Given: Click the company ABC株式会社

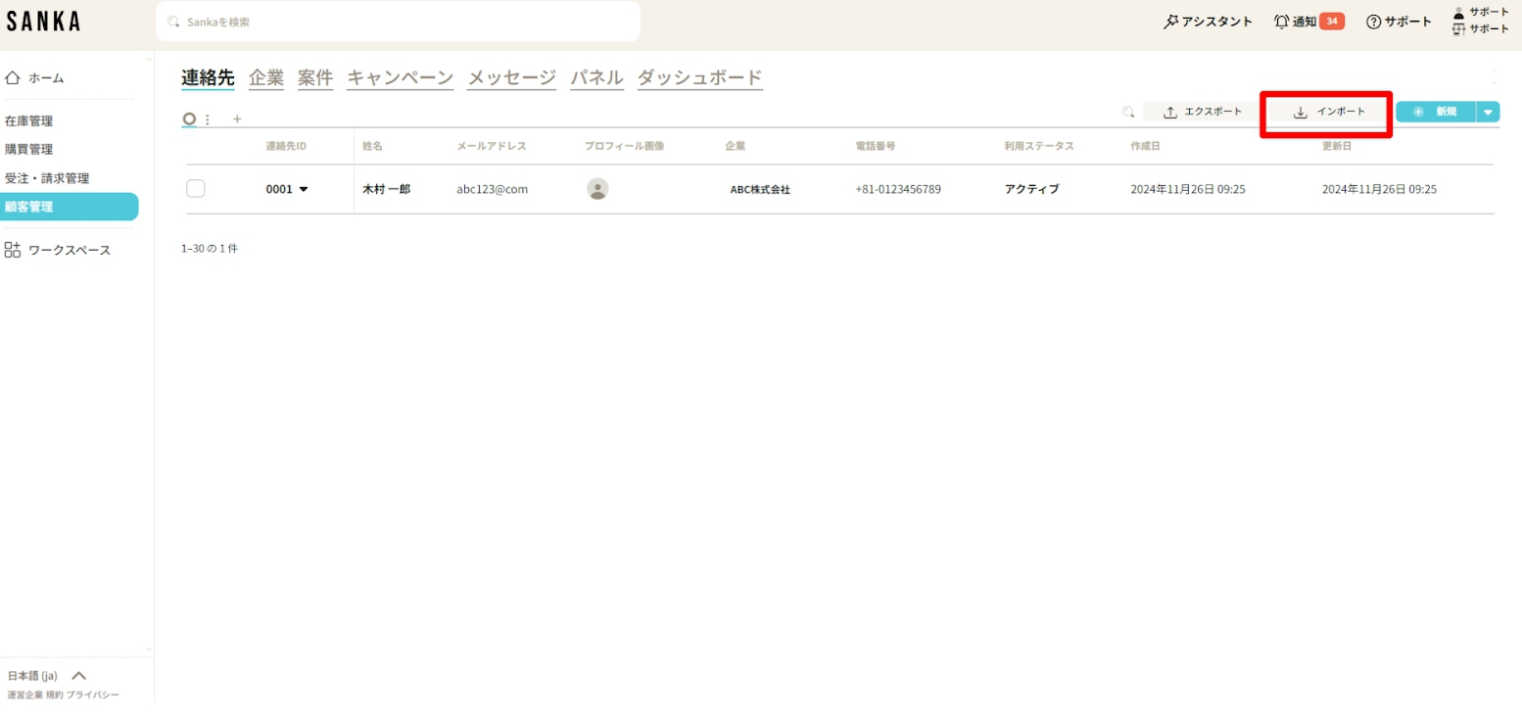Looking at the screenshot, I should pyautogui.click(x=760, y=190).
